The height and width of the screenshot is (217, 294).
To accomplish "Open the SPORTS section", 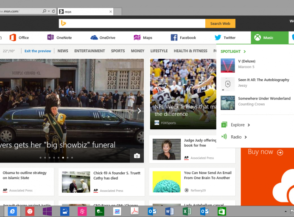I will click(x=118, y=51).
